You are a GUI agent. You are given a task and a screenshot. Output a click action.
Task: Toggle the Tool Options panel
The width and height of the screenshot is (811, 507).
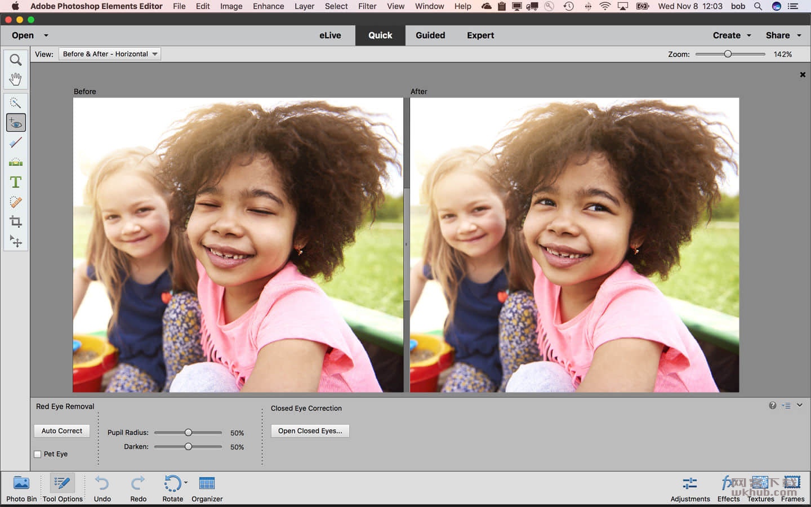click(x=63, y=488)
